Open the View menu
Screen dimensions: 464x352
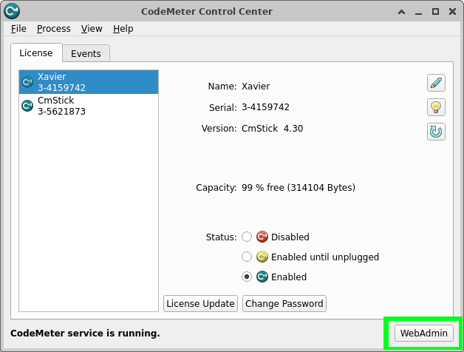click(x=92, y=29)
